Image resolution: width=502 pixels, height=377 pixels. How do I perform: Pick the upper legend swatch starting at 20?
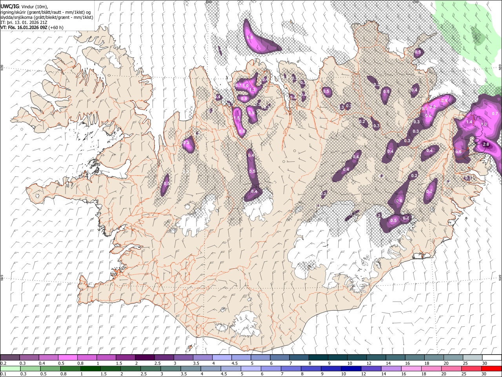(453, 358)
